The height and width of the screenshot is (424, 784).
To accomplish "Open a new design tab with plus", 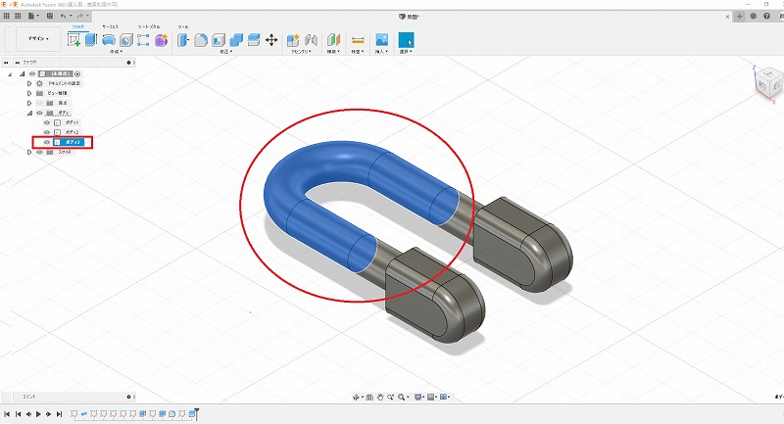I will (740, 17).
